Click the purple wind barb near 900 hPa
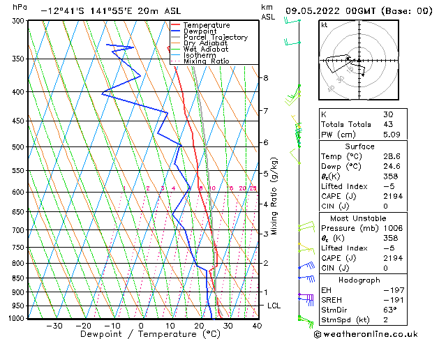 [x=306, y=296]
